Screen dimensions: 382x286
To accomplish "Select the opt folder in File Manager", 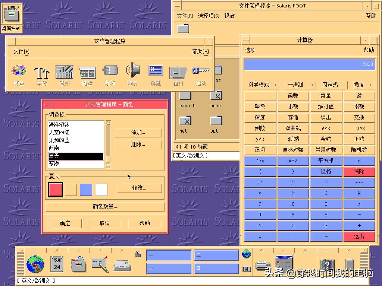I will point(216,121).
